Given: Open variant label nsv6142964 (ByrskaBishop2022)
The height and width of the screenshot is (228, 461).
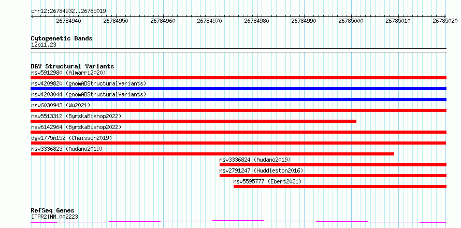Looking at the screenshot, I should pyautogui.click(x=76, y=127).
